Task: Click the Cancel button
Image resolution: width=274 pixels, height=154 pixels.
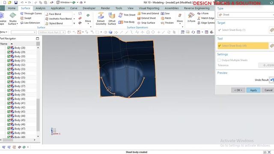Action: 268,90
